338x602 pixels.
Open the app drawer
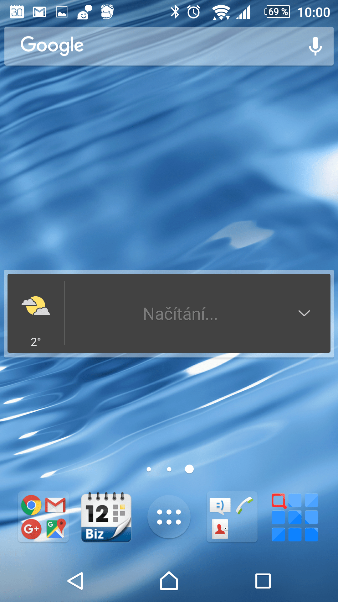[x=169, y=517]
